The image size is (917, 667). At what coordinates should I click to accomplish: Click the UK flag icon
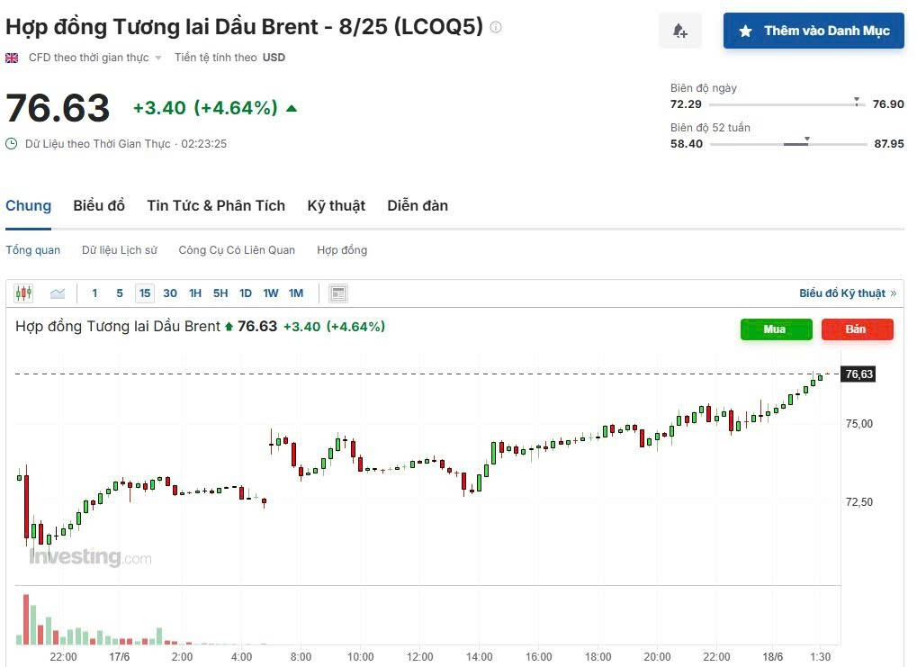(x=12, y=58)
